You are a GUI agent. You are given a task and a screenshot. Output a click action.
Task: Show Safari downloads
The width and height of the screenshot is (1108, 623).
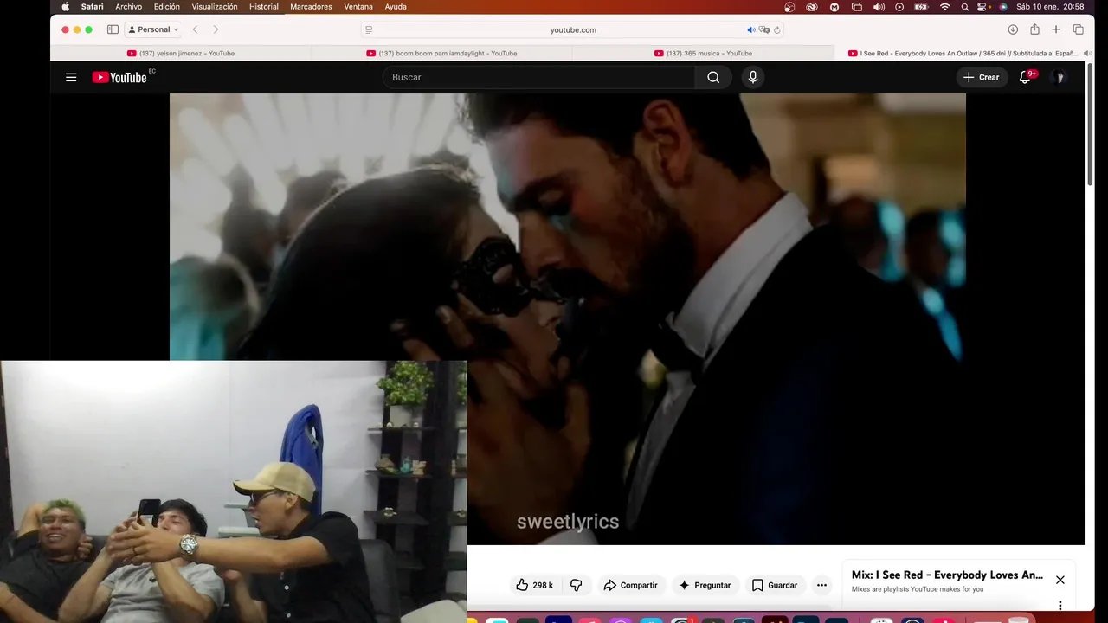1013,29
